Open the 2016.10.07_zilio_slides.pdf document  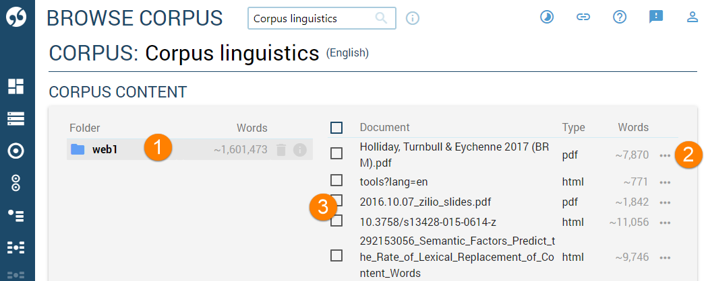[425, 202]
